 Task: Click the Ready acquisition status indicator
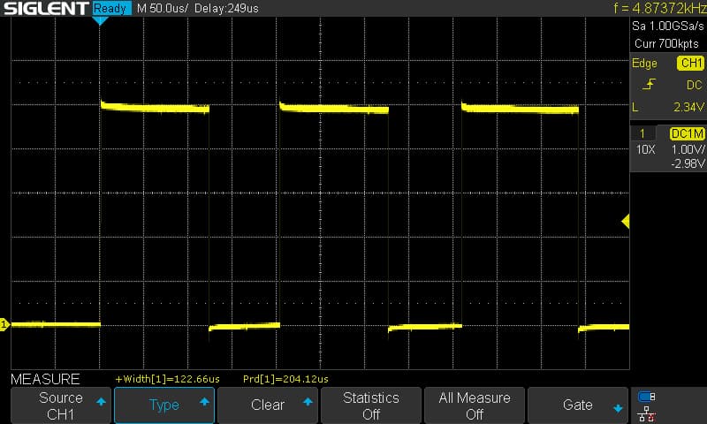(111, 8)
